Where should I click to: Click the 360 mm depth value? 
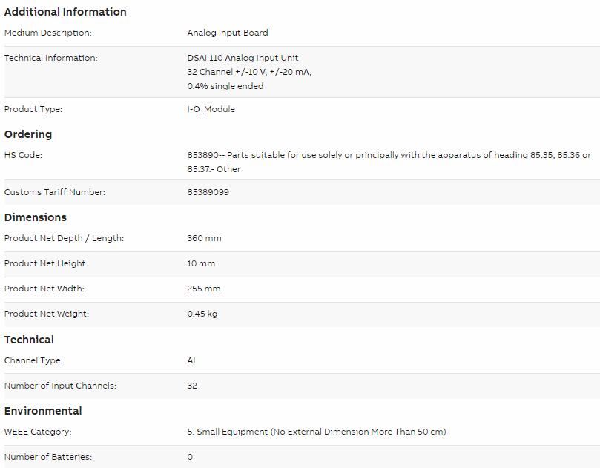click(205, 238)
